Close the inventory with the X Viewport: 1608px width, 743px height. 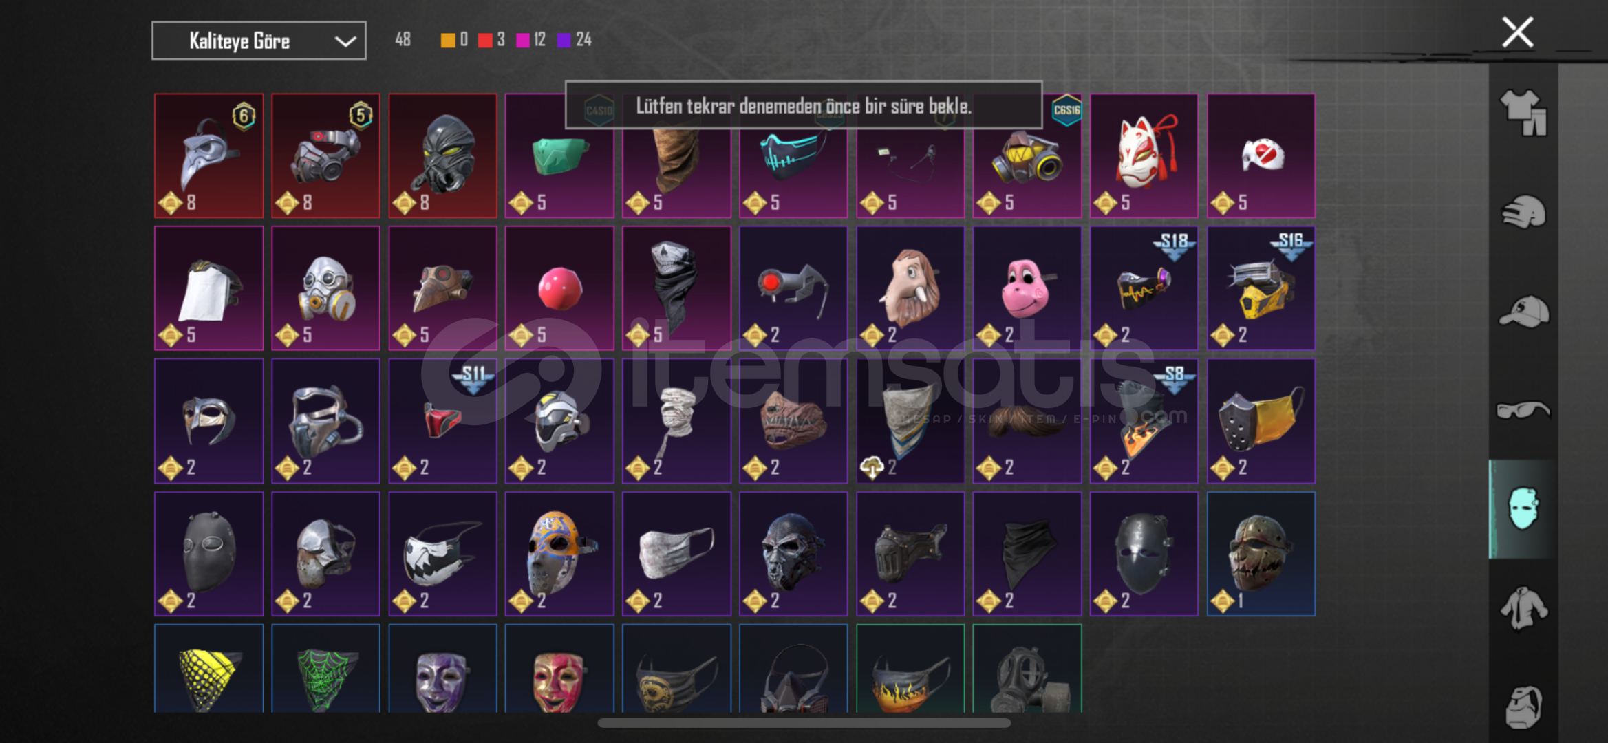1517,32
